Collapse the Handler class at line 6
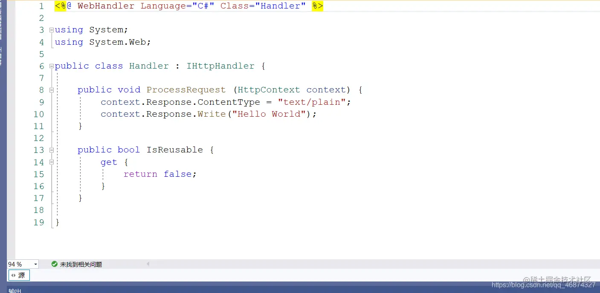Viewport: 600px width, 293px height. click(52, 66)
